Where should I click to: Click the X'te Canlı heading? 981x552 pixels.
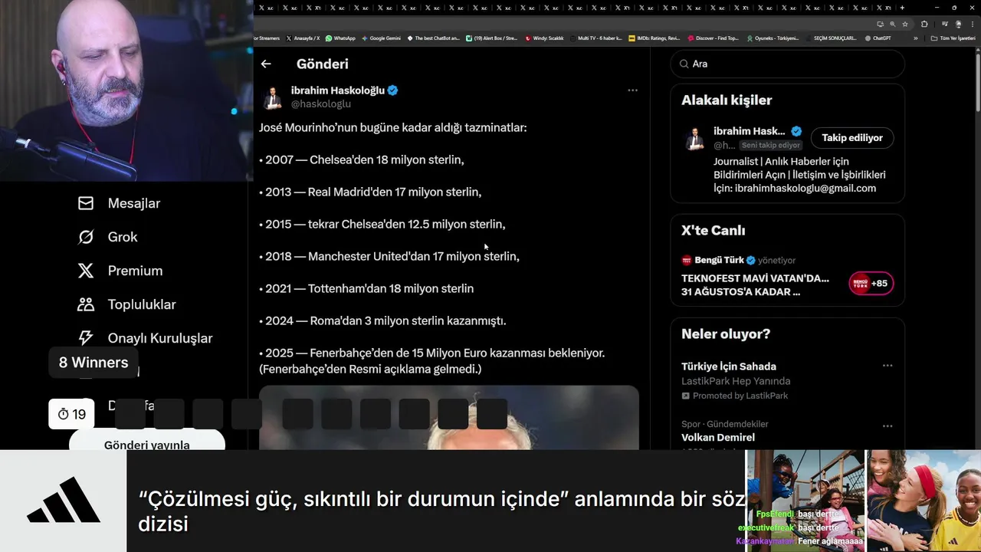(x=713, y=231)
